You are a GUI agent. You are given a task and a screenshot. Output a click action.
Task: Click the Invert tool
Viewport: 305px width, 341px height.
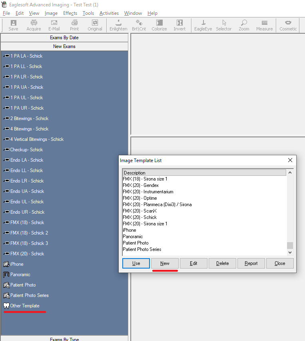click(x=179, y=25)
